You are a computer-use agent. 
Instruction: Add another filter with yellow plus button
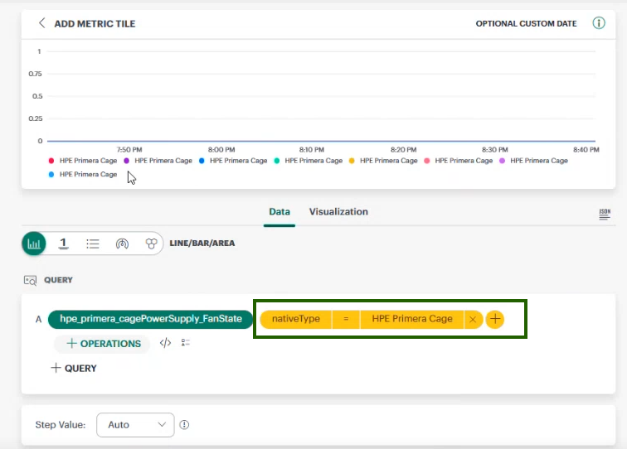coord(494,319)
